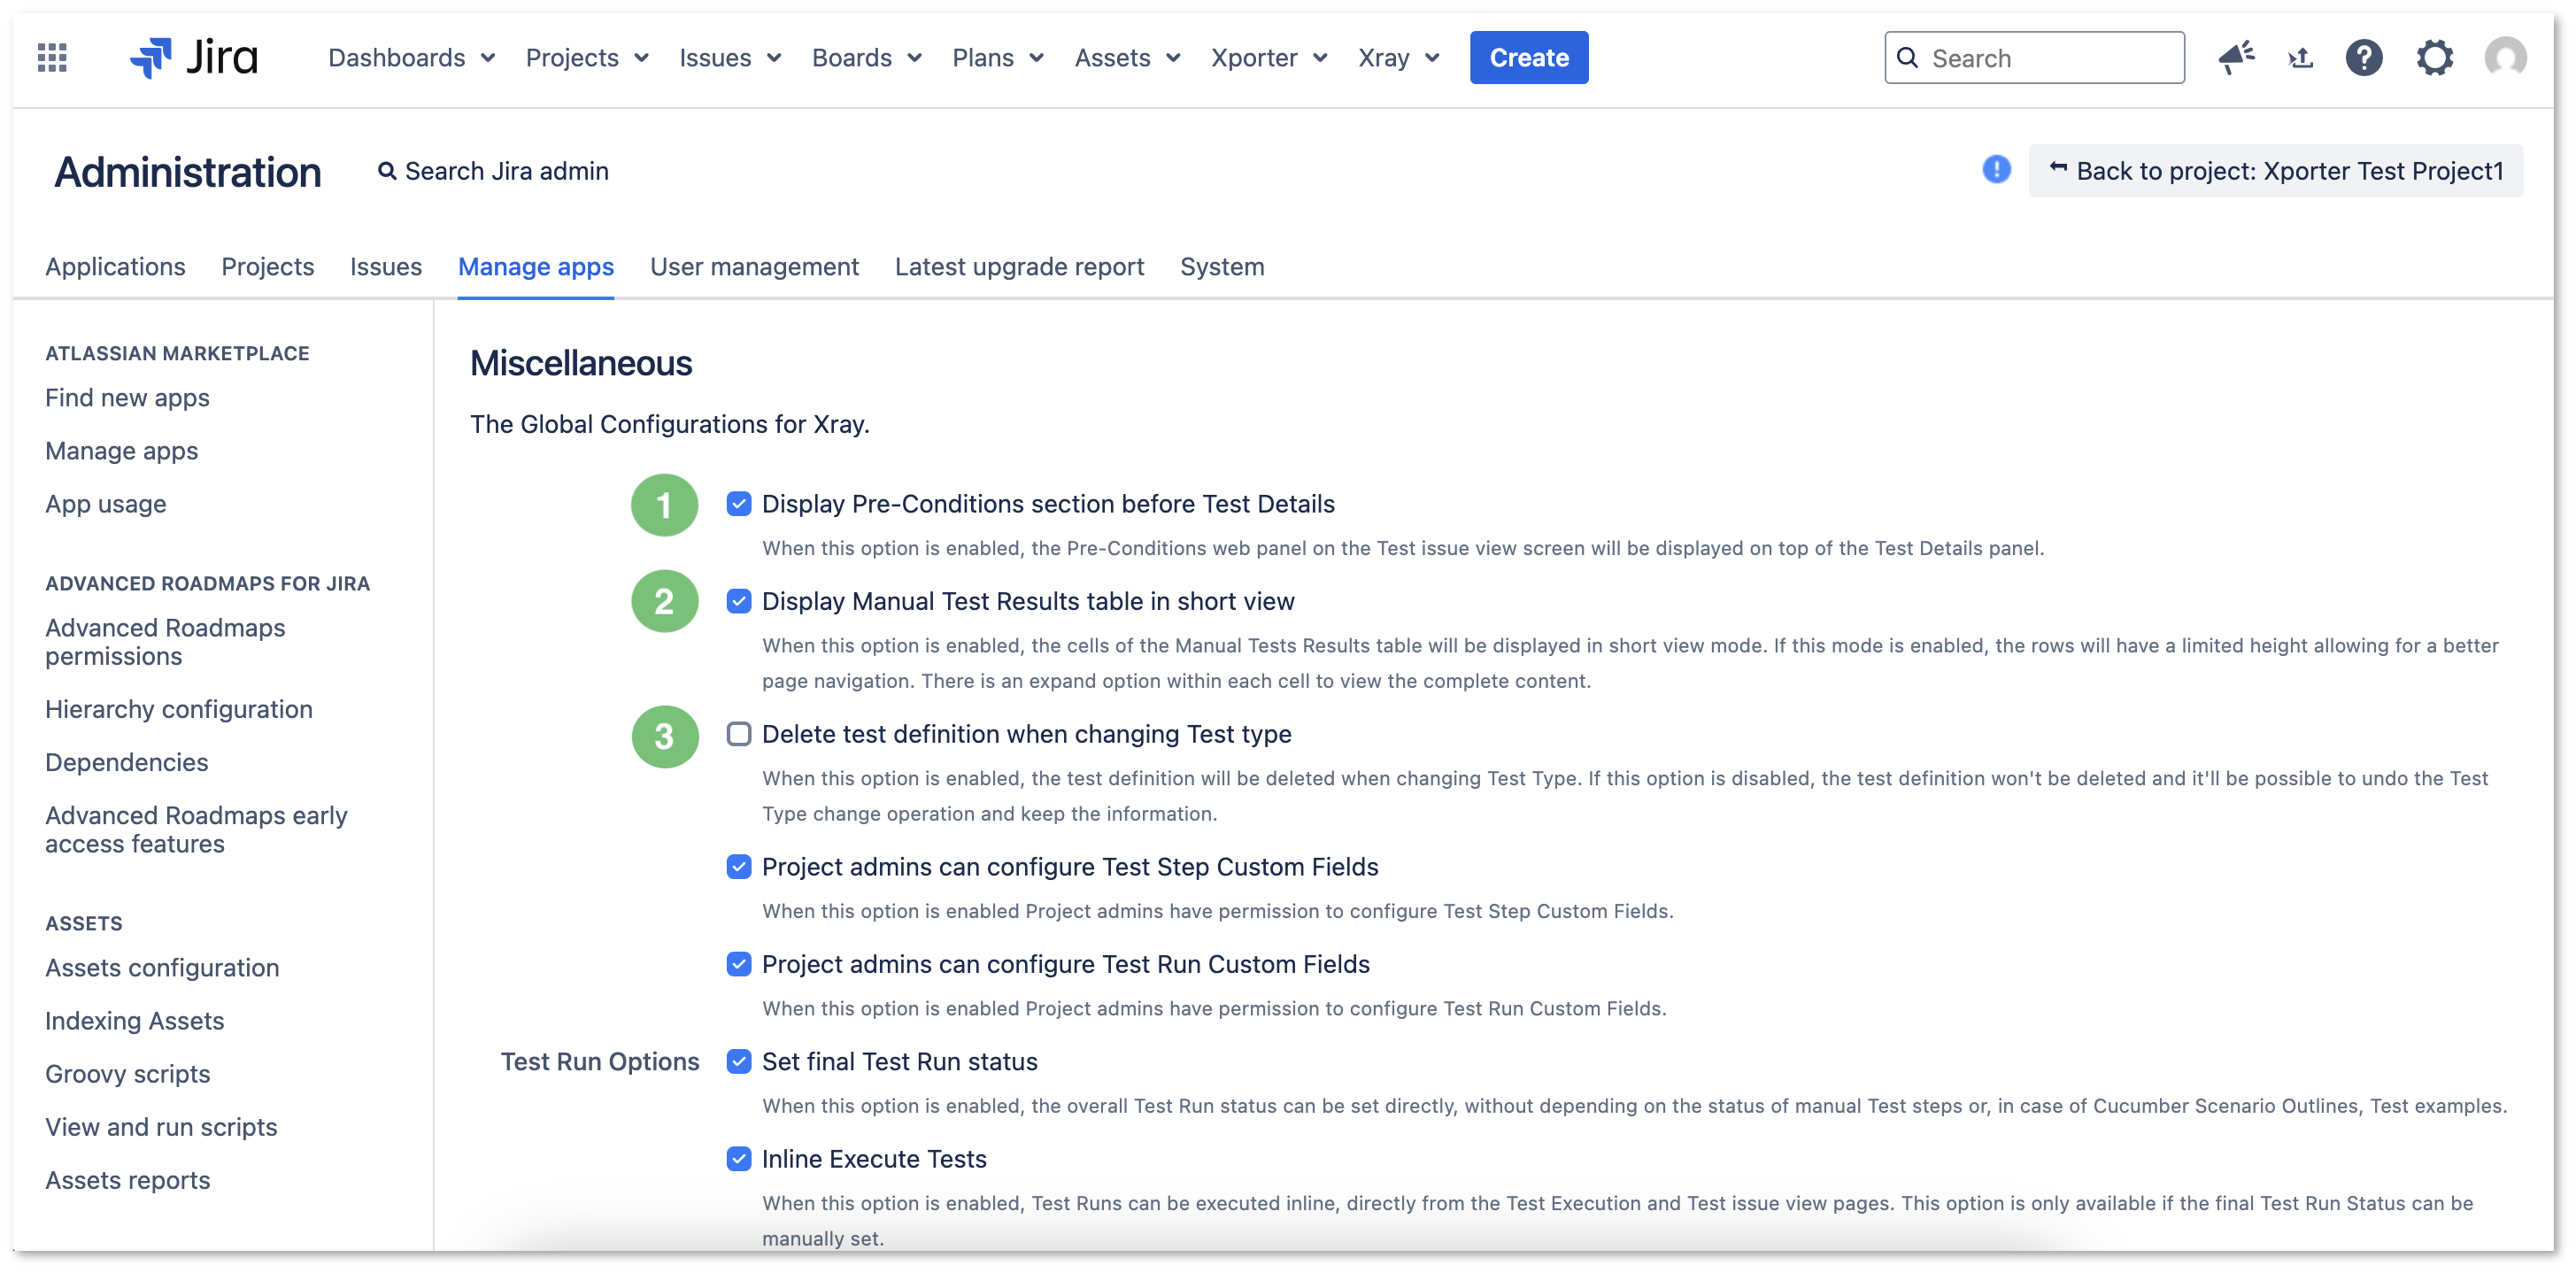2576x1273 pixels.
Task: Open the settings gear icon
Action: point(2434,57)
